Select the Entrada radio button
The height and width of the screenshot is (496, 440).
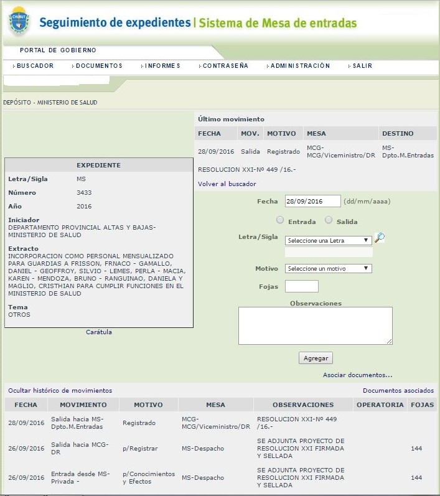pyautogui.click(x=280, y=220)
